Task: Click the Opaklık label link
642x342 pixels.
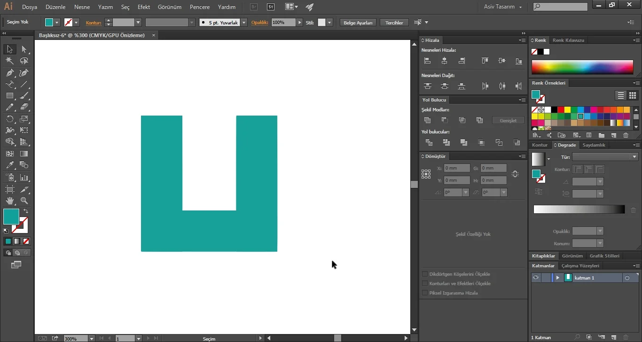Action: pos(259,23)
